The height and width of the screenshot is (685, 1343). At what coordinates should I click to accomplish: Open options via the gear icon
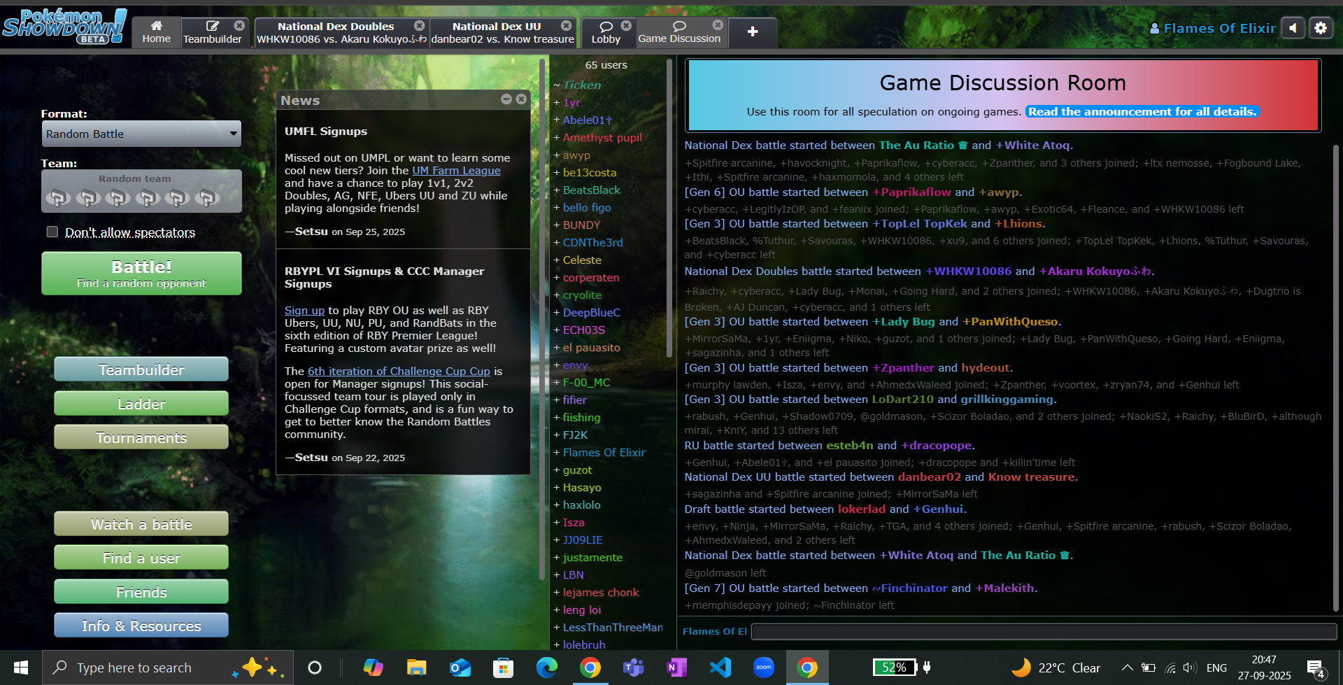point(1320,28)
